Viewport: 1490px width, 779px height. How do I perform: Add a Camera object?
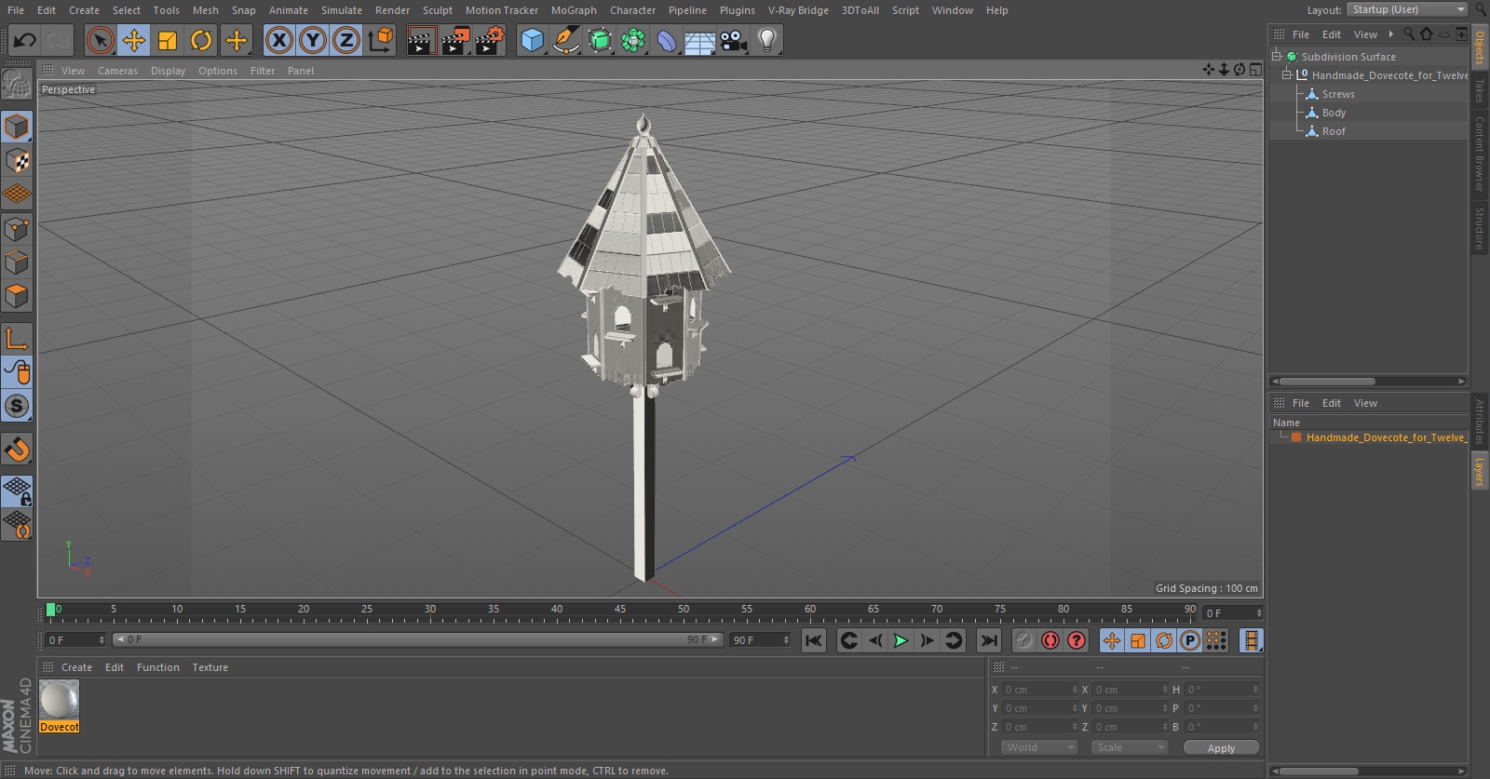pos(734,40)
